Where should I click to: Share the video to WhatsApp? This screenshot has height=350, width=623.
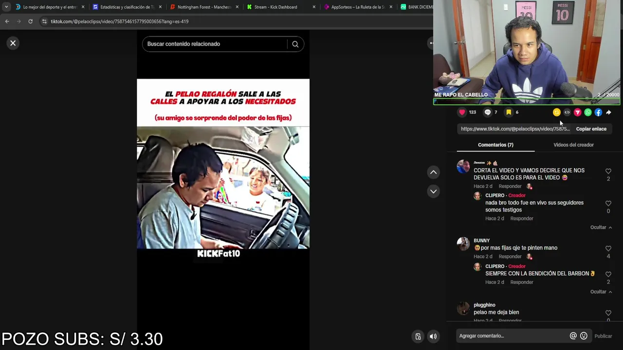pos(588,112)
